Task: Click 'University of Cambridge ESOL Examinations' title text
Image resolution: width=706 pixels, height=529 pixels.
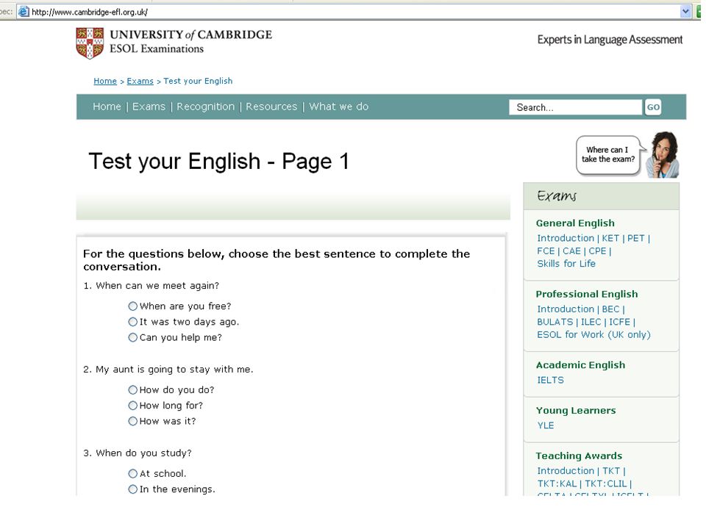Action: tap(191, 41)
